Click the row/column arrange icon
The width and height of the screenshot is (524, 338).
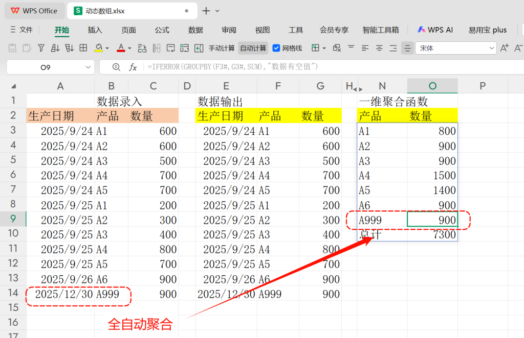[142, 48]
